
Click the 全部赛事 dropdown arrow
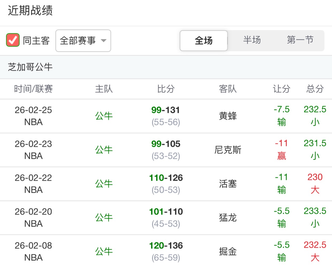pyautogui.click(x=103, y=41)
